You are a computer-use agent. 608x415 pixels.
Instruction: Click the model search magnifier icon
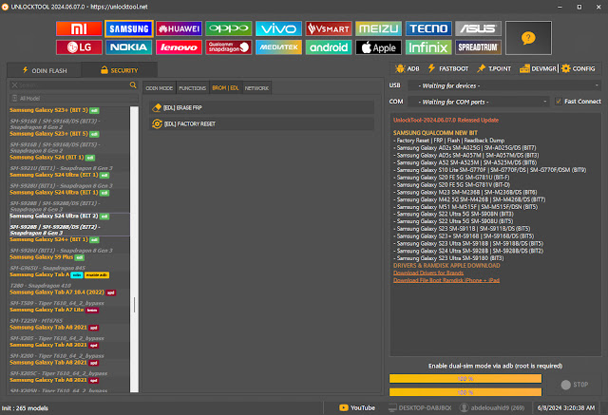click(x=133, y=85)
